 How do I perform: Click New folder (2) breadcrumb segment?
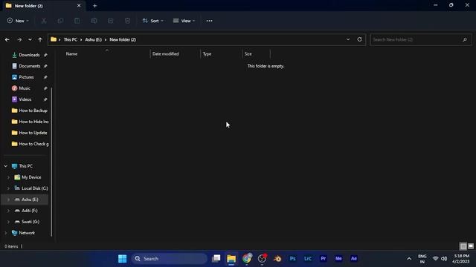tap(123, 39)
